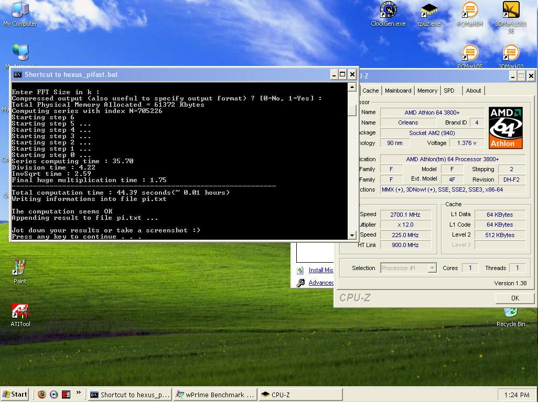Click the Ext. Model 4F value

(x=452, y=180)
